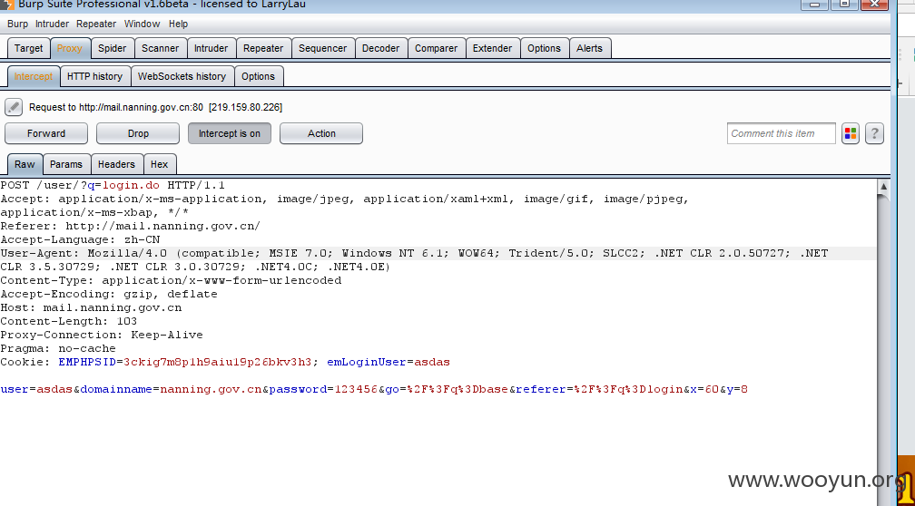Click the Host: mail.nanning.gov.cn line

(91, 307)
